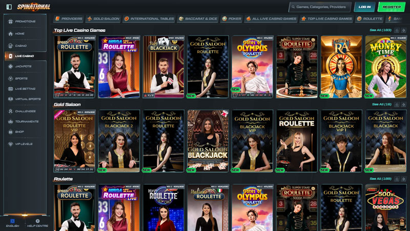Show previous Top Live Casino Games
This screenshot has height=231, width=410.
click(x=397, y=30)
